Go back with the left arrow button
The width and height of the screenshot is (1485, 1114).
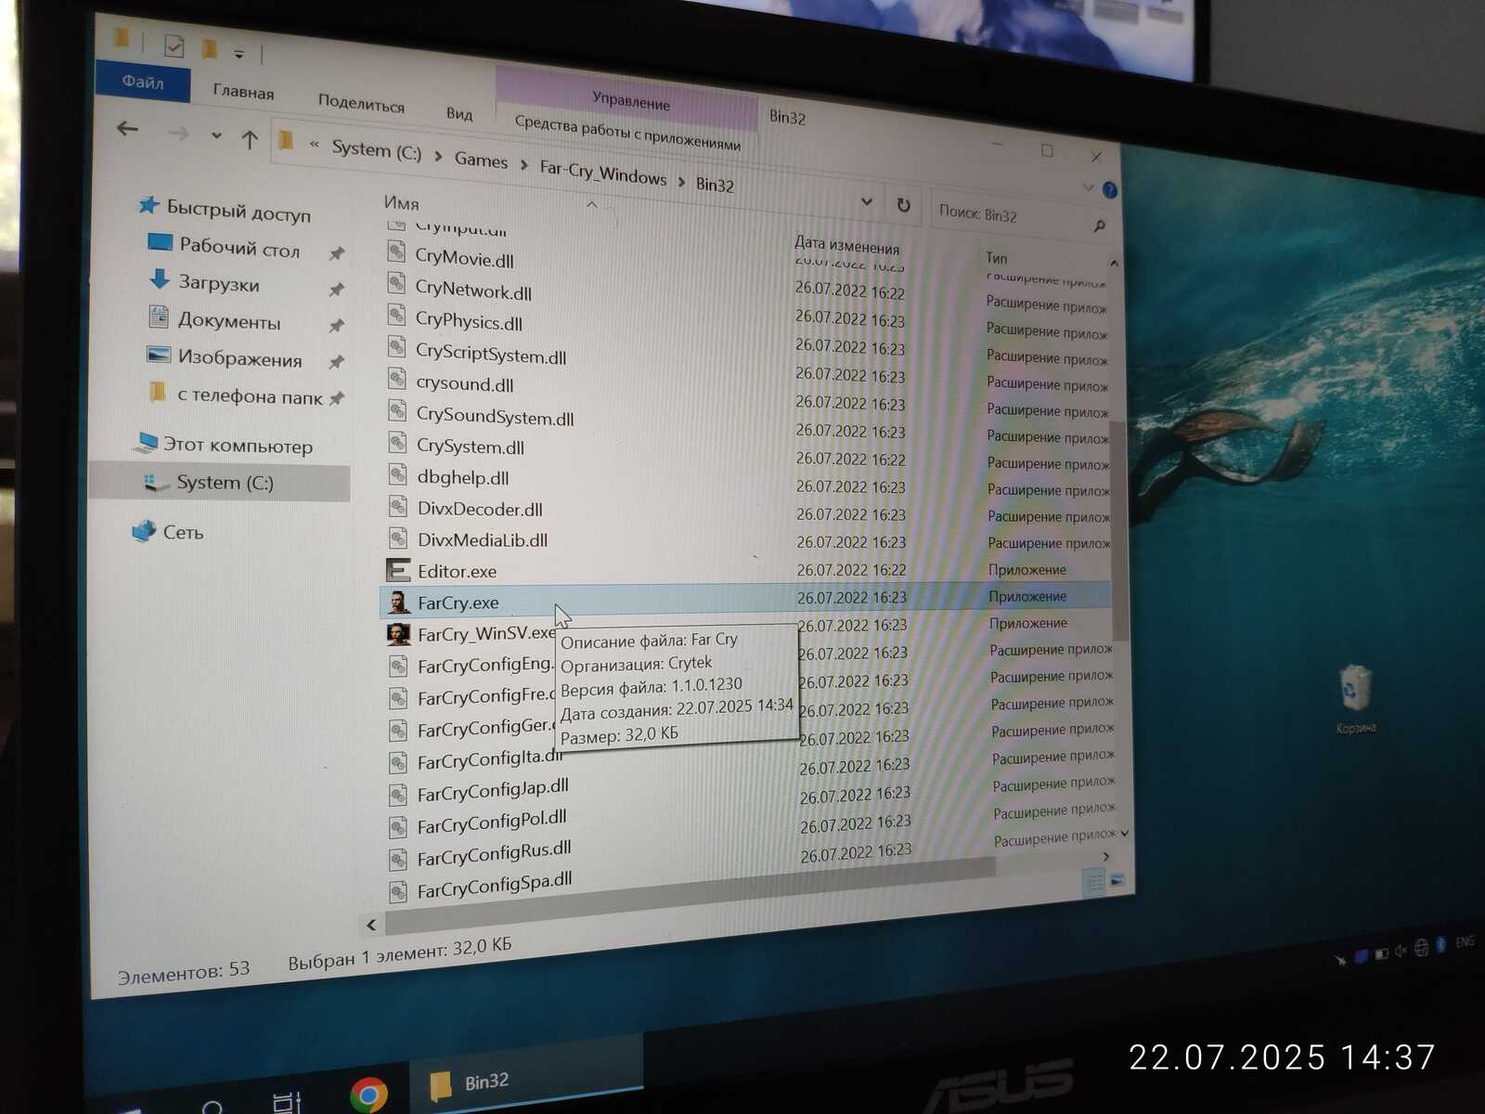tap(128, 129)
